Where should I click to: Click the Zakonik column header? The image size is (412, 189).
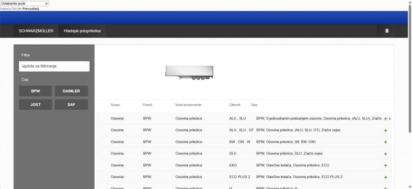(234, 105)
